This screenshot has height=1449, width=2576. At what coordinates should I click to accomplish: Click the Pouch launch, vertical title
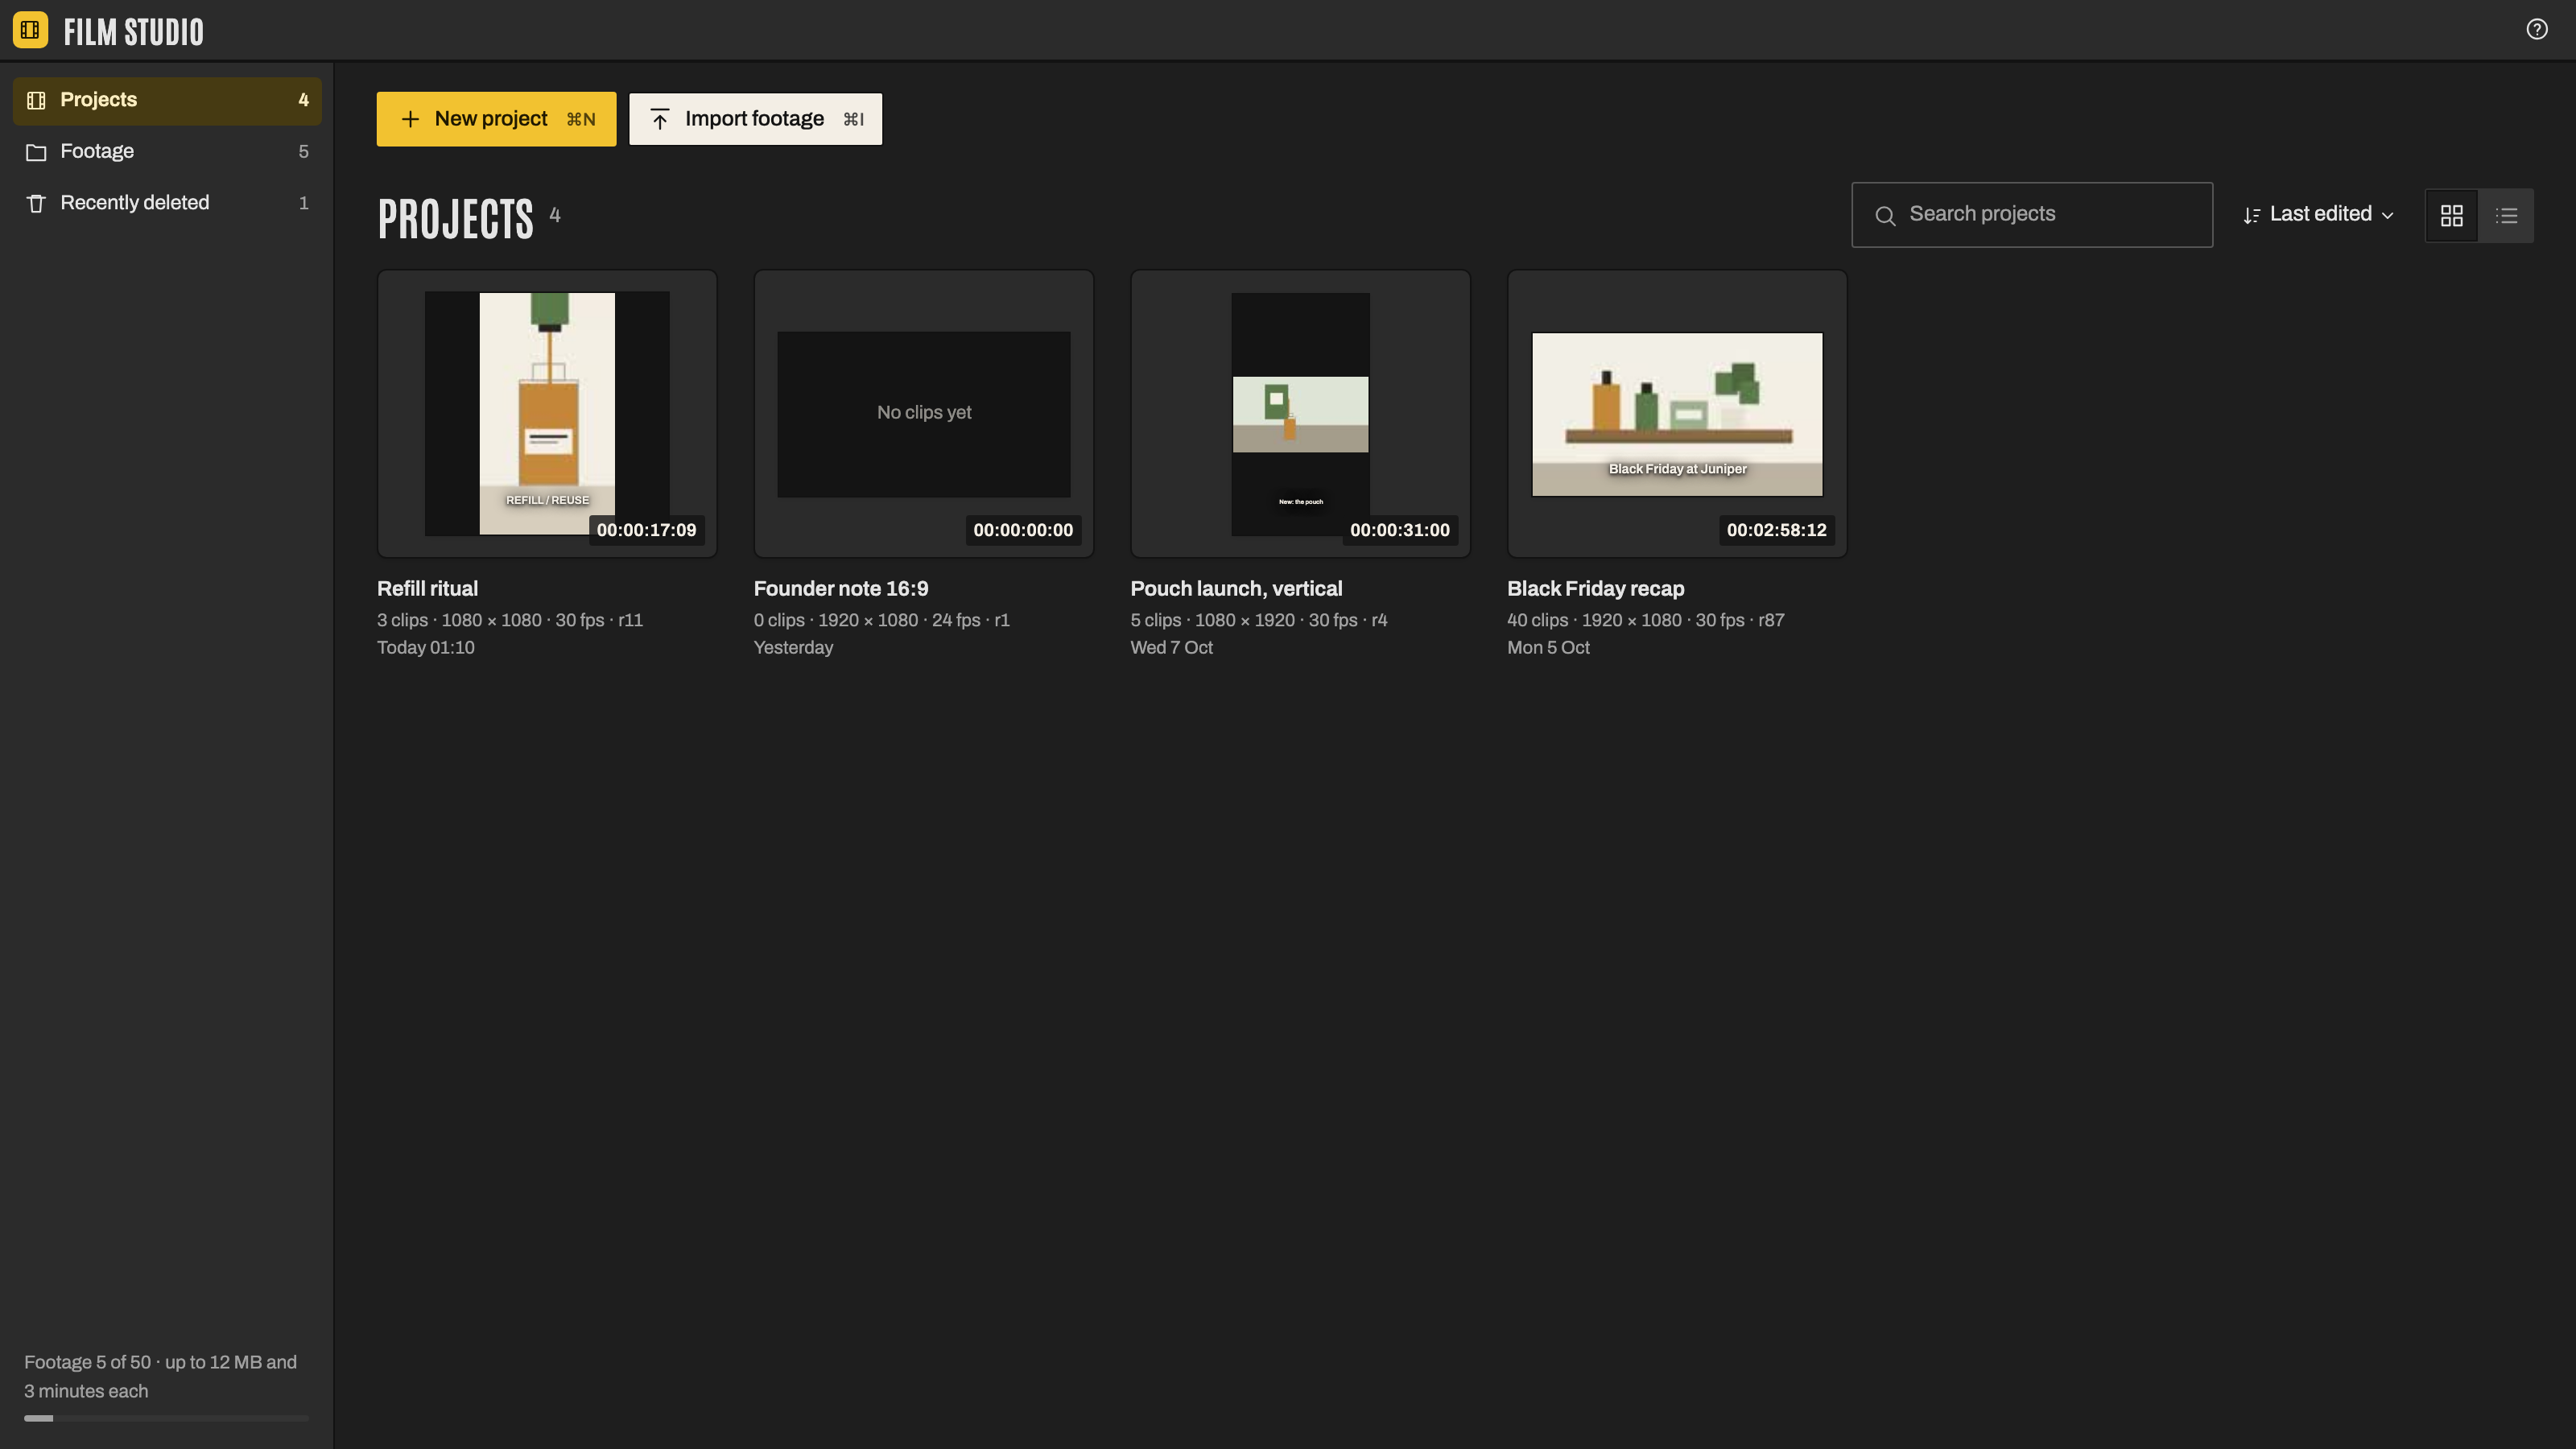pyautogui.click(x=1236, y=589)
